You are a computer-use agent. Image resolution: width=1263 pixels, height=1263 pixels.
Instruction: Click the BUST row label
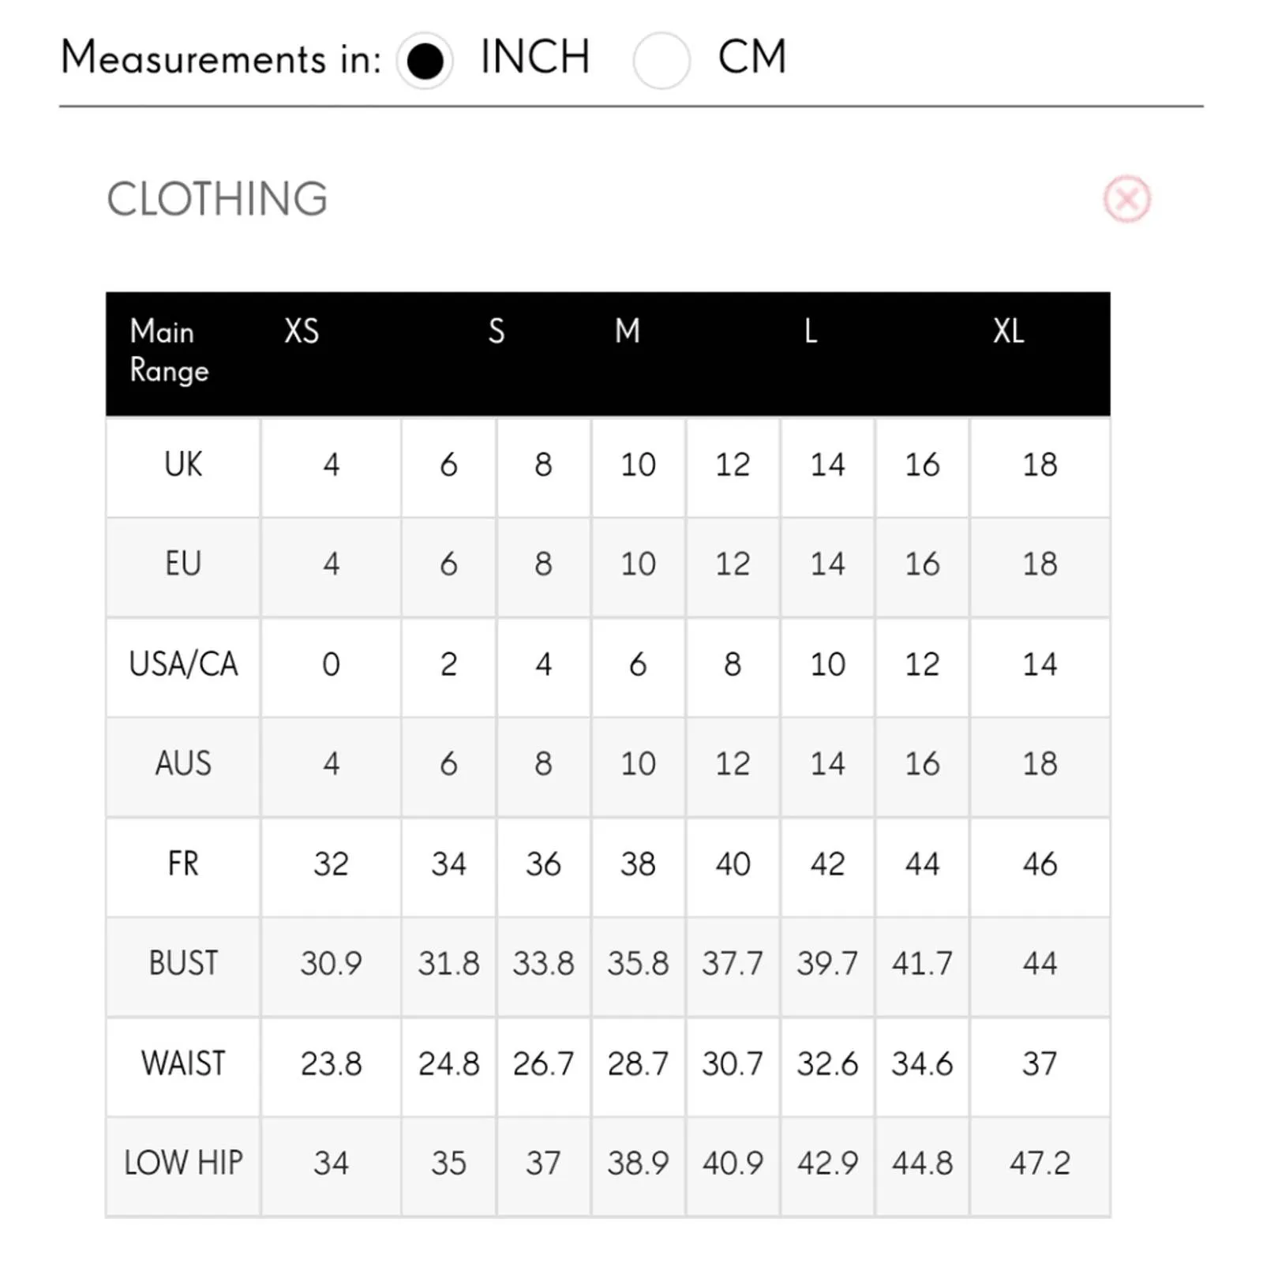(183, 963)
